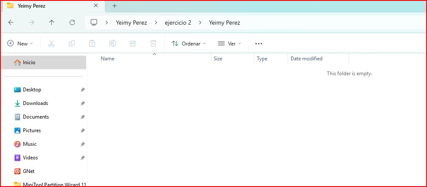
Task: Click the Paste clipboard icon
Action: tap(92, 43)
